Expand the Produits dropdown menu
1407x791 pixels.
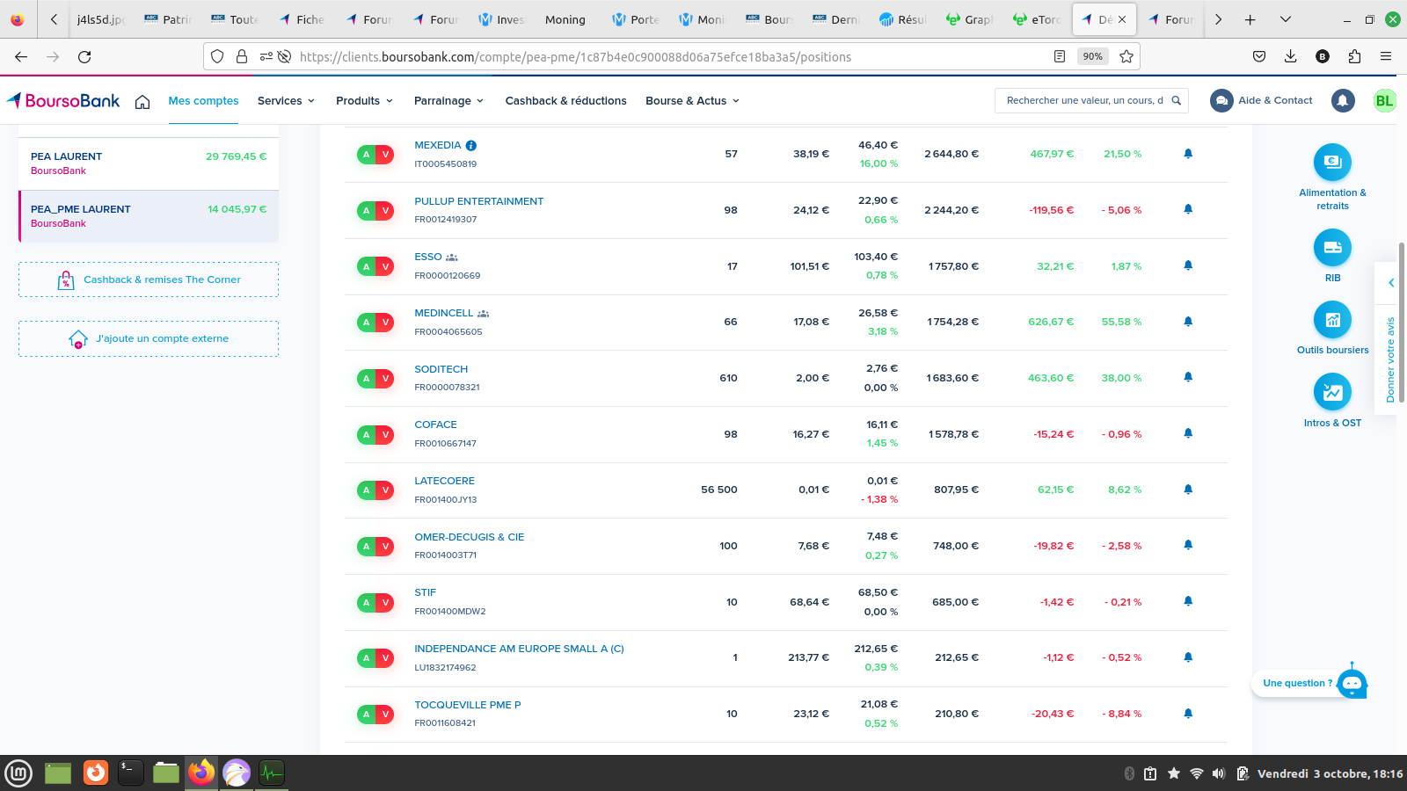pos(364,101)
